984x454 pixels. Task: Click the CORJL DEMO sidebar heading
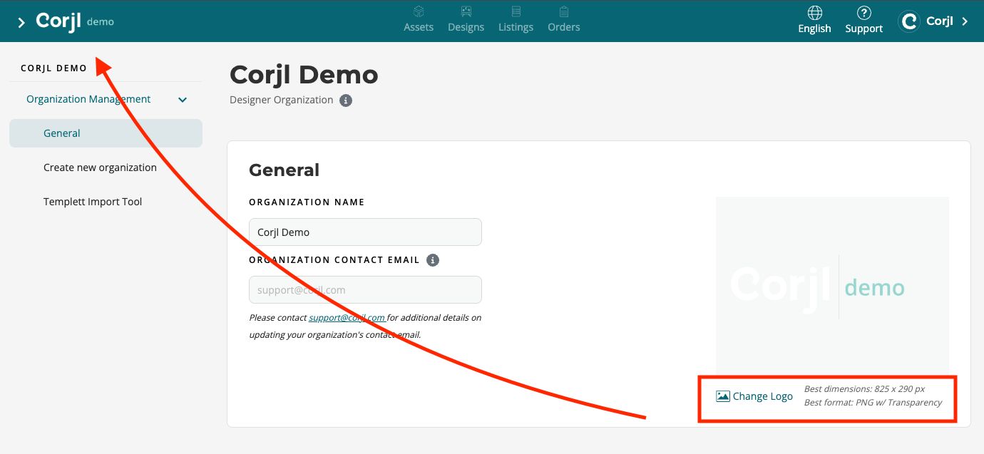[x=53, y=68]
